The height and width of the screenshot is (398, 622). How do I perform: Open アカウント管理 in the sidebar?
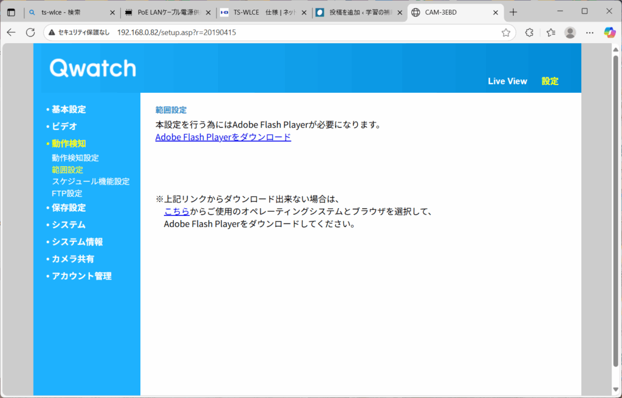[82, 276]
